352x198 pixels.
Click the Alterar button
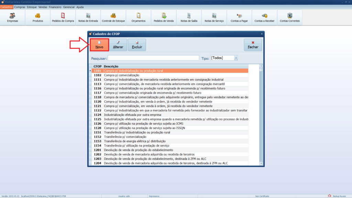pos(118,45)
